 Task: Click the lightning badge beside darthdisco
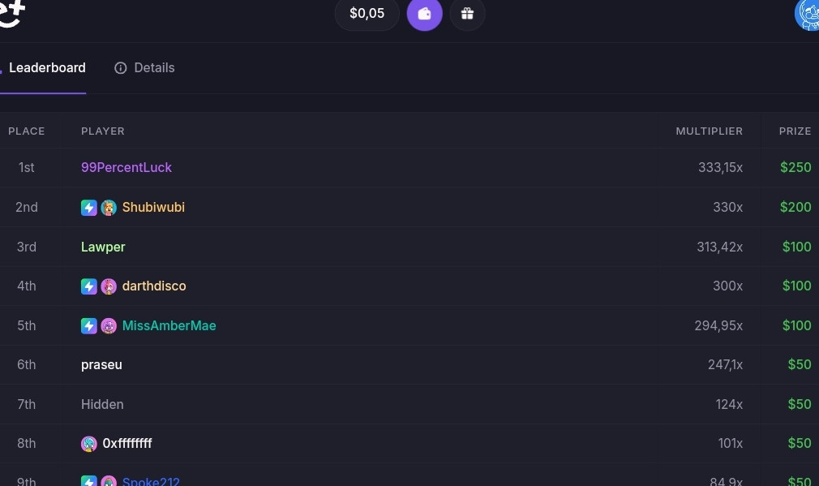click(x=89, y=286)
